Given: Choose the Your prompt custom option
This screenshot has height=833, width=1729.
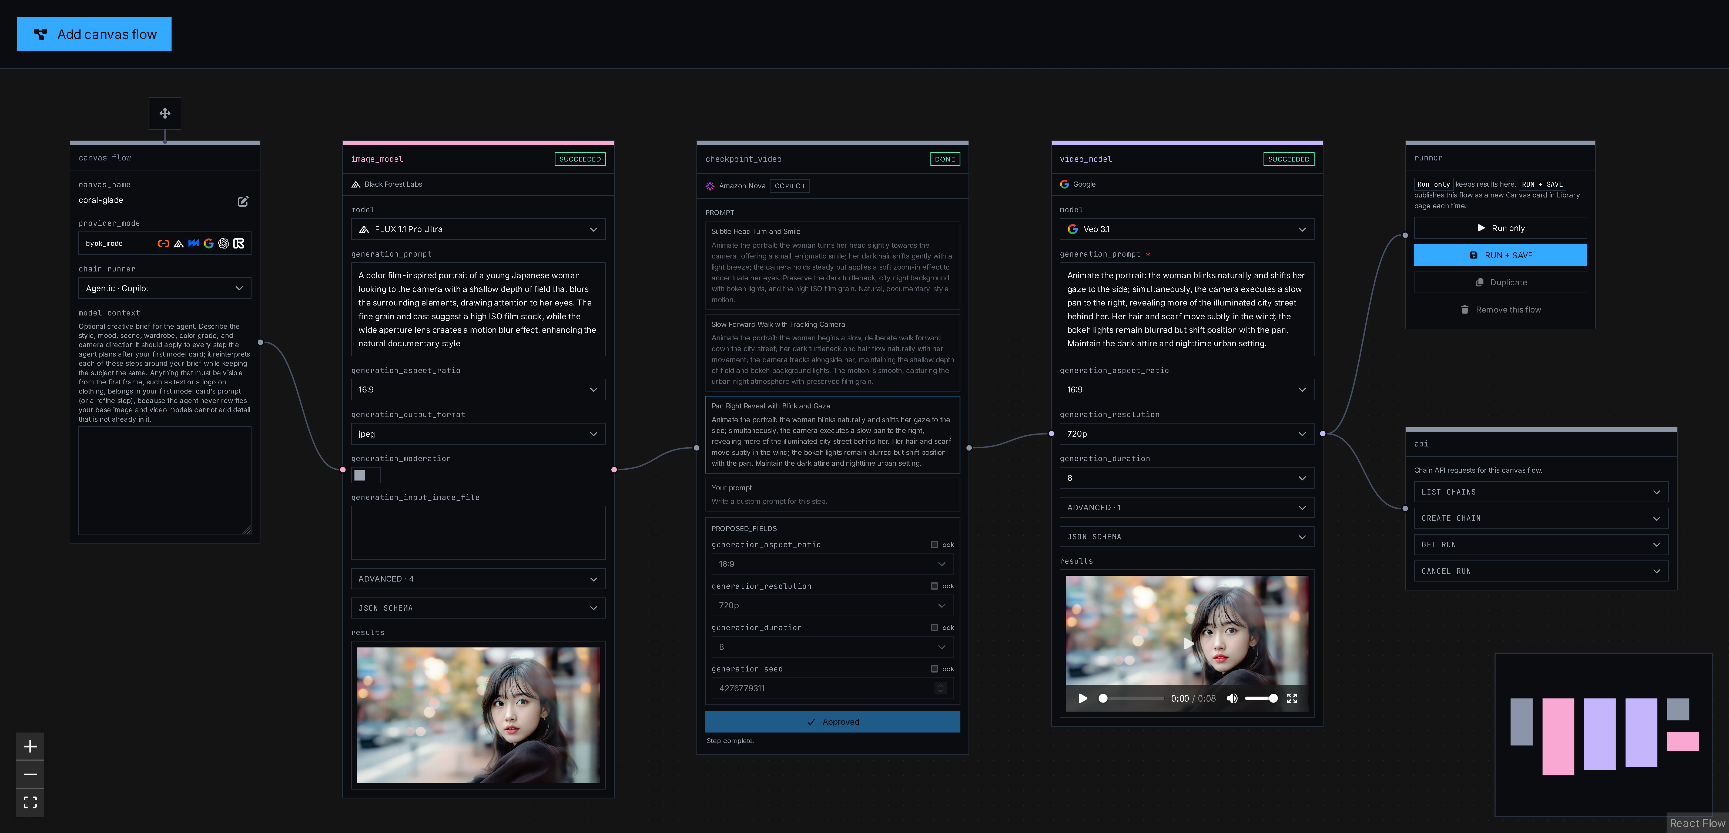Looking at the screenshot, I should click(x=832, y=495).
